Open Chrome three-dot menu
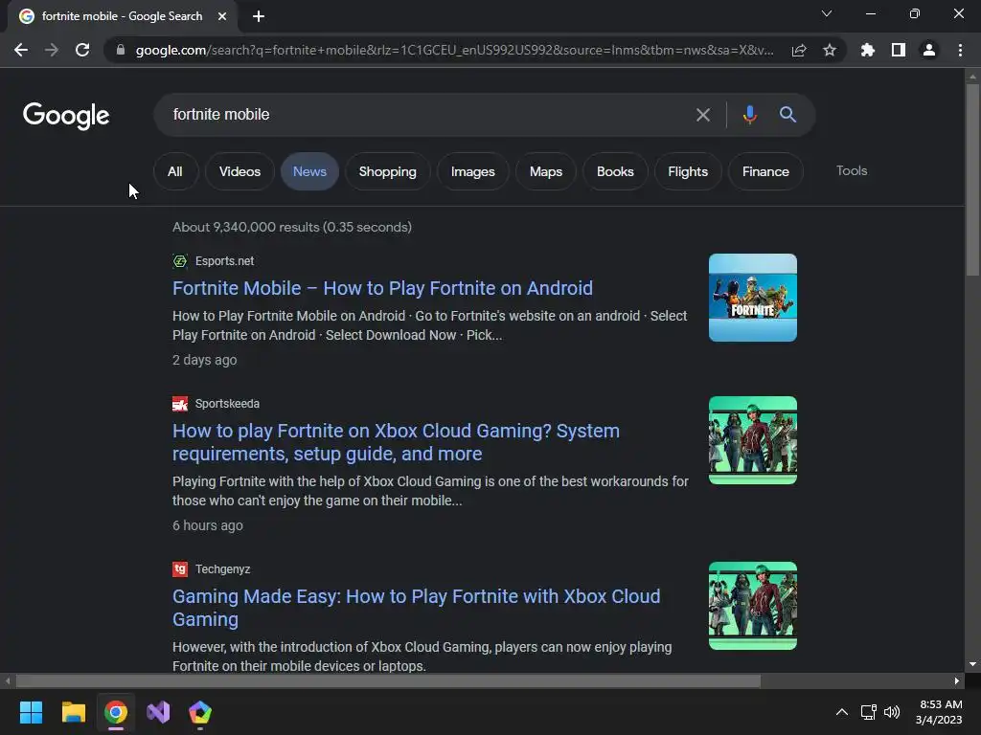 960,50
